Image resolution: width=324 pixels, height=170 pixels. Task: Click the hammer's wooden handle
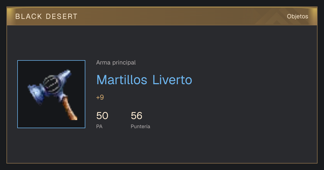[x=70, y=109]
